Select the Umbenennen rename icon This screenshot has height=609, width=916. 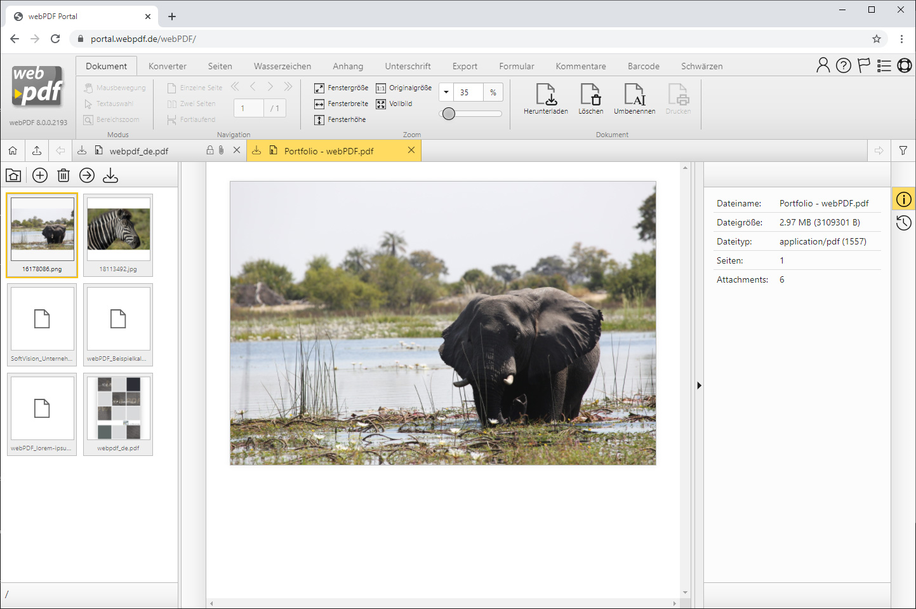634,95
